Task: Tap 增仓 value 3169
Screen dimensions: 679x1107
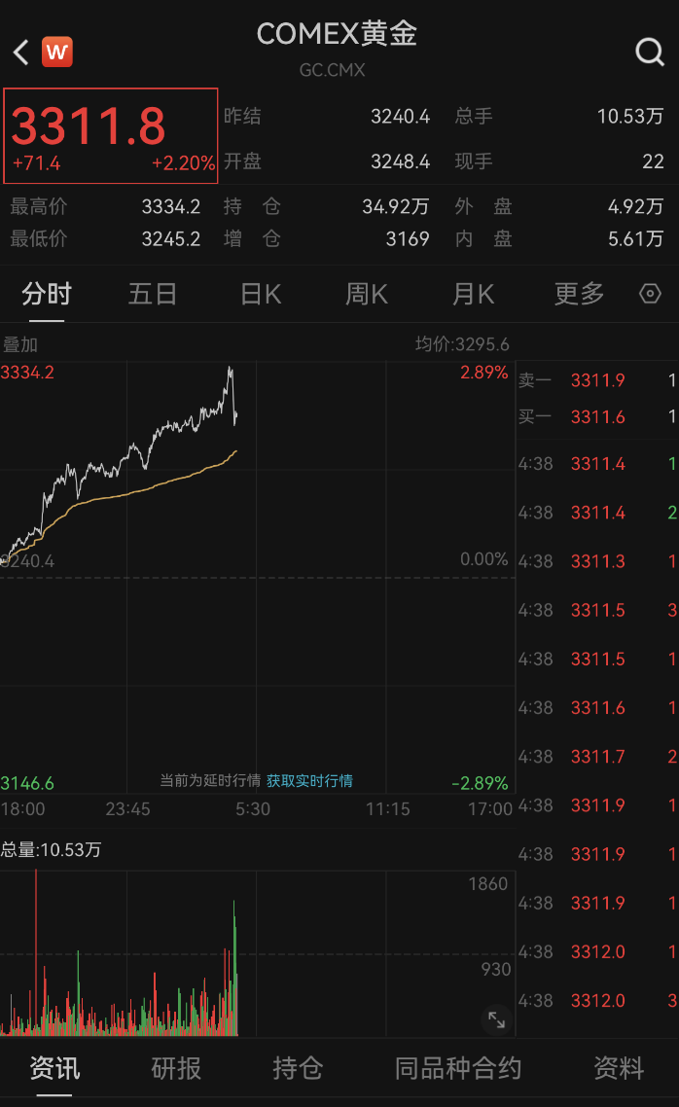Action: click(x=408, y=239)
